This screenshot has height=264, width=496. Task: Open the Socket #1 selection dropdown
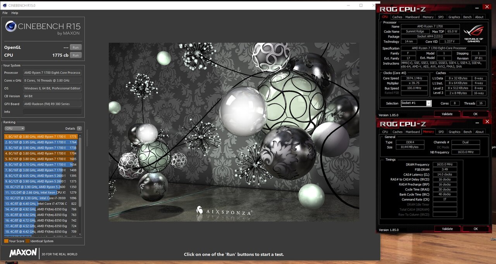pyautogui.click(x=416, y=103)
